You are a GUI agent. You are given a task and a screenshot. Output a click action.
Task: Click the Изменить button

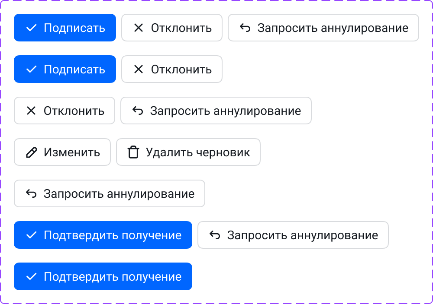[62, 152]
